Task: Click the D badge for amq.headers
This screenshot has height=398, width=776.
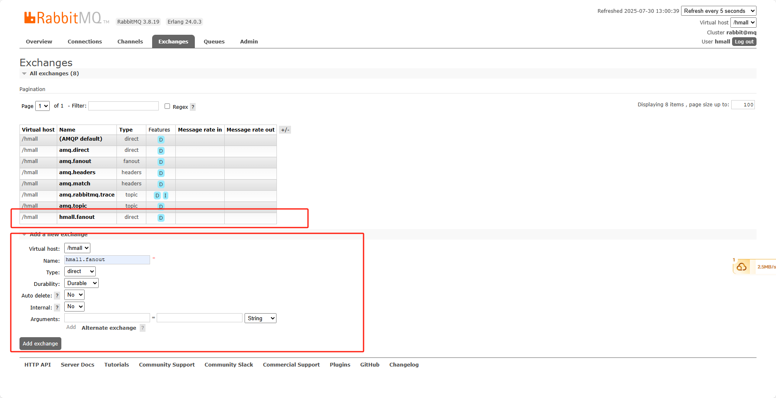Action: point(161,173)
